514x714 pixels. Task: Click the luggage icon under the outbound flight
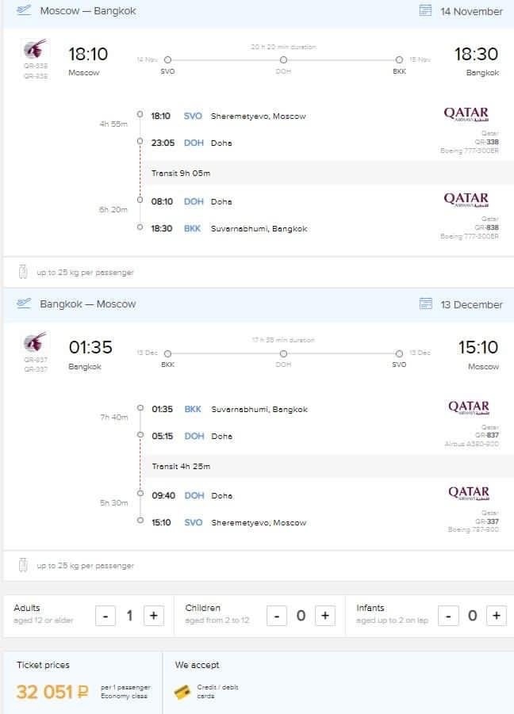[x=23, y=272]
